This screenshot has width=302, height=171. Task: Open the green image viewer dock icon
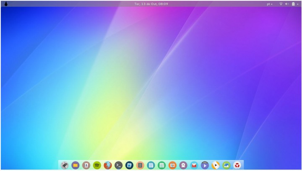coord(226,165)
